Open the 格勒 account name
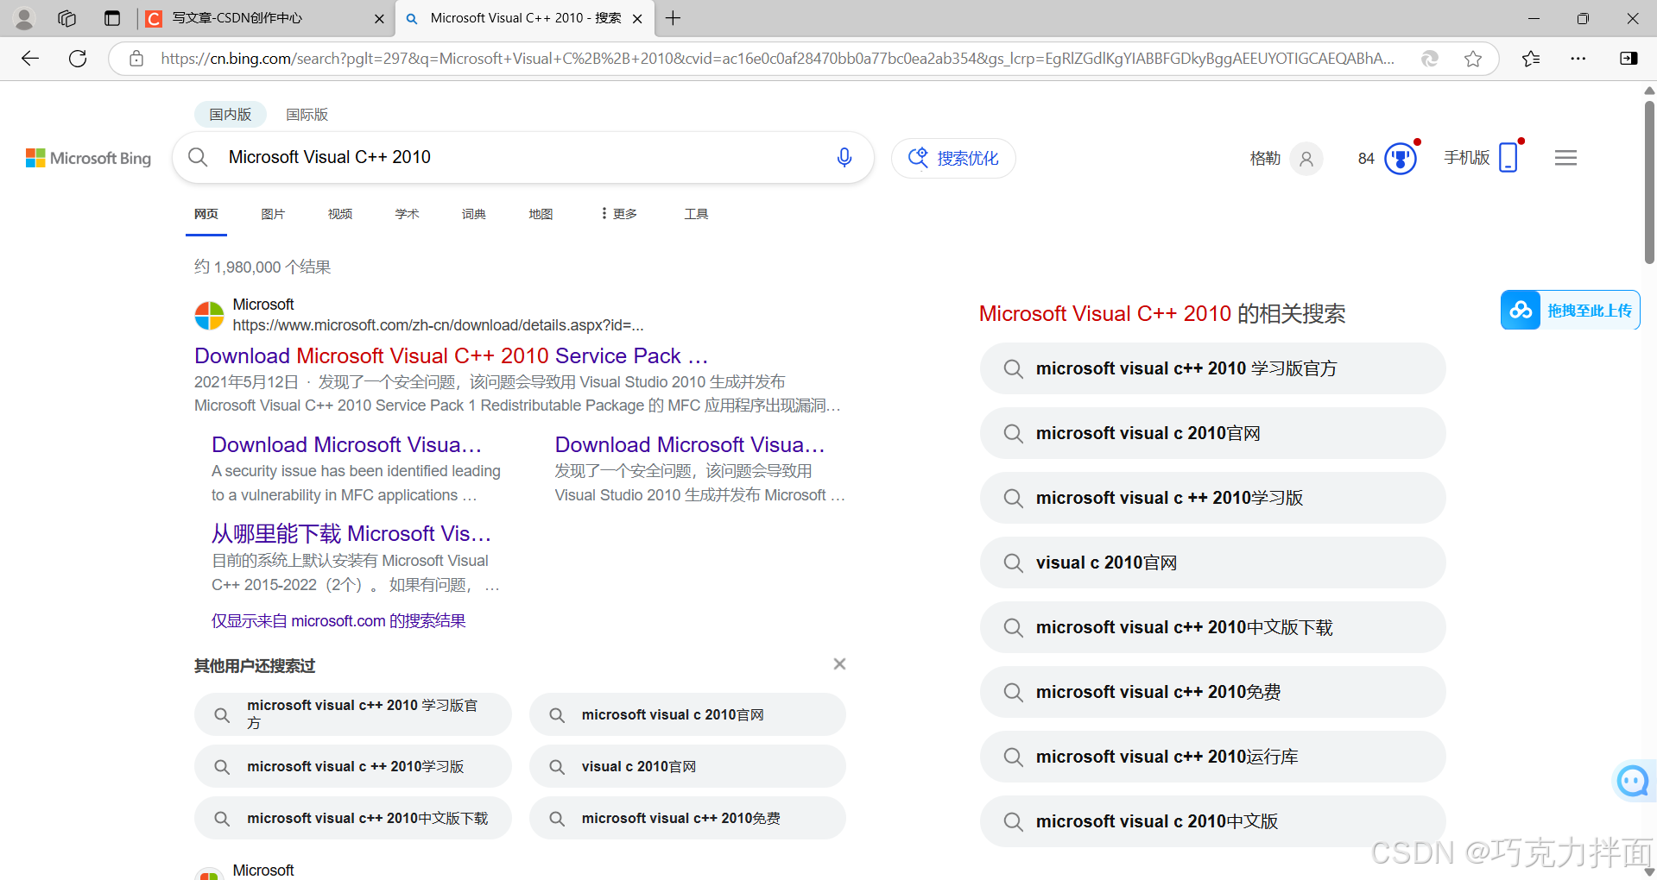This screenshot has height=880, width=1657. coord(1265,158)
